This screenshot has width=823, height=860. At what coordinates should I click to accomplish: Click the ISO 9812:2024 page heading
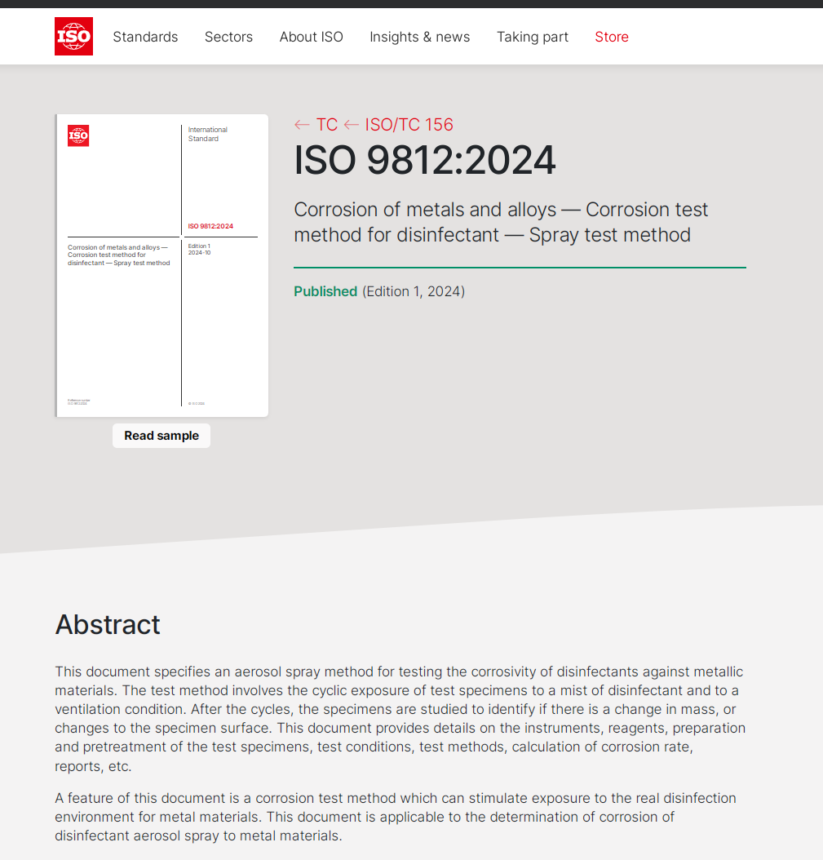point(425,160)
